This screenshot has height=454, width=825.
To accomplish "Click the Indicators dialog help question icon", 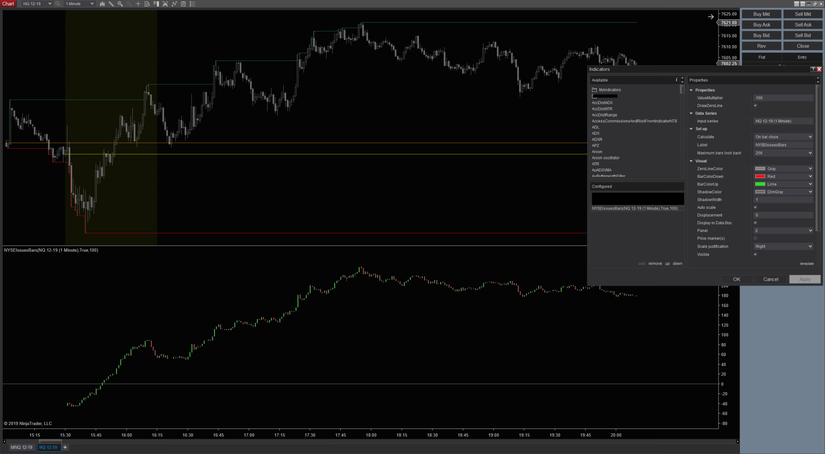I will (813, 69).
